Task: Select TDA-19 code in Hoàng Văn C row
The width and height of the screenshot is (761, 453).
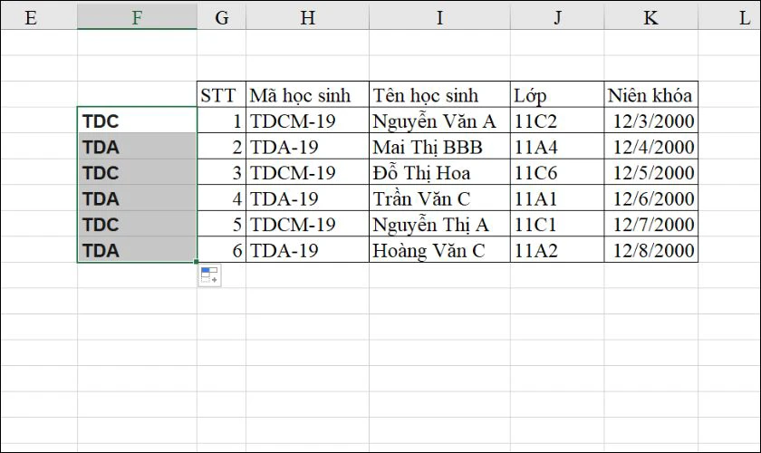Action: tap(307, 249)
